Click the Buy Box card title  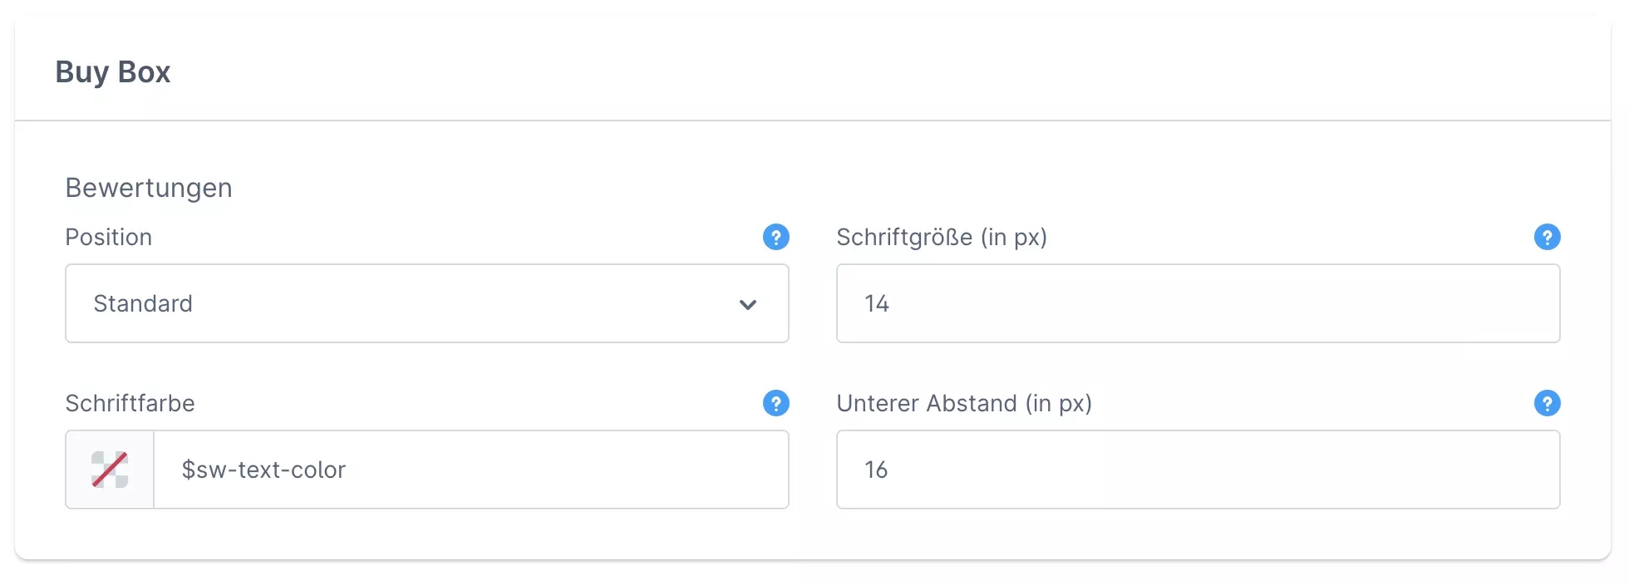(113, 72)
